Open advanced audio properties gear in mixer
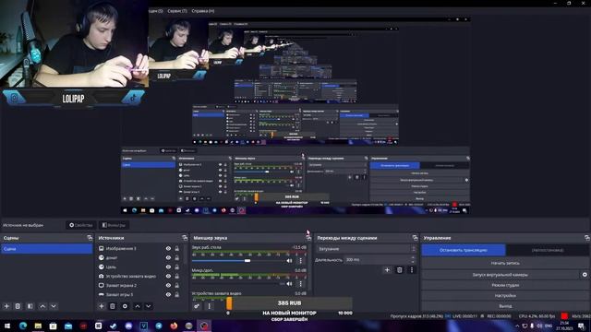This screenshot has width=591, height=332. (x=197, y=306)
